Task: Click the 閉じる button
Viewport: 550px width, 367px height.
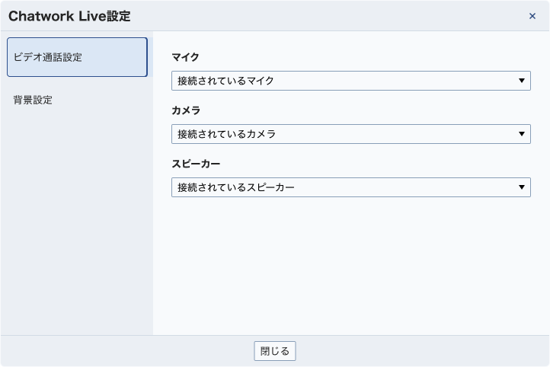Action: (275, 351)
